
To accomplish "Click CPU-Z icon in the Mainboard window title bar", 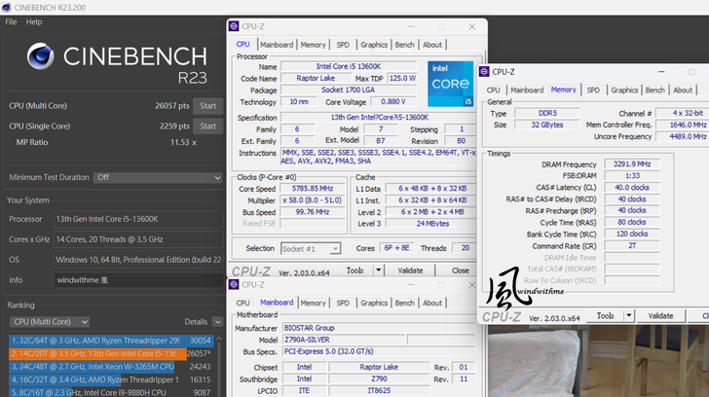I will click(x=234, y=284).
